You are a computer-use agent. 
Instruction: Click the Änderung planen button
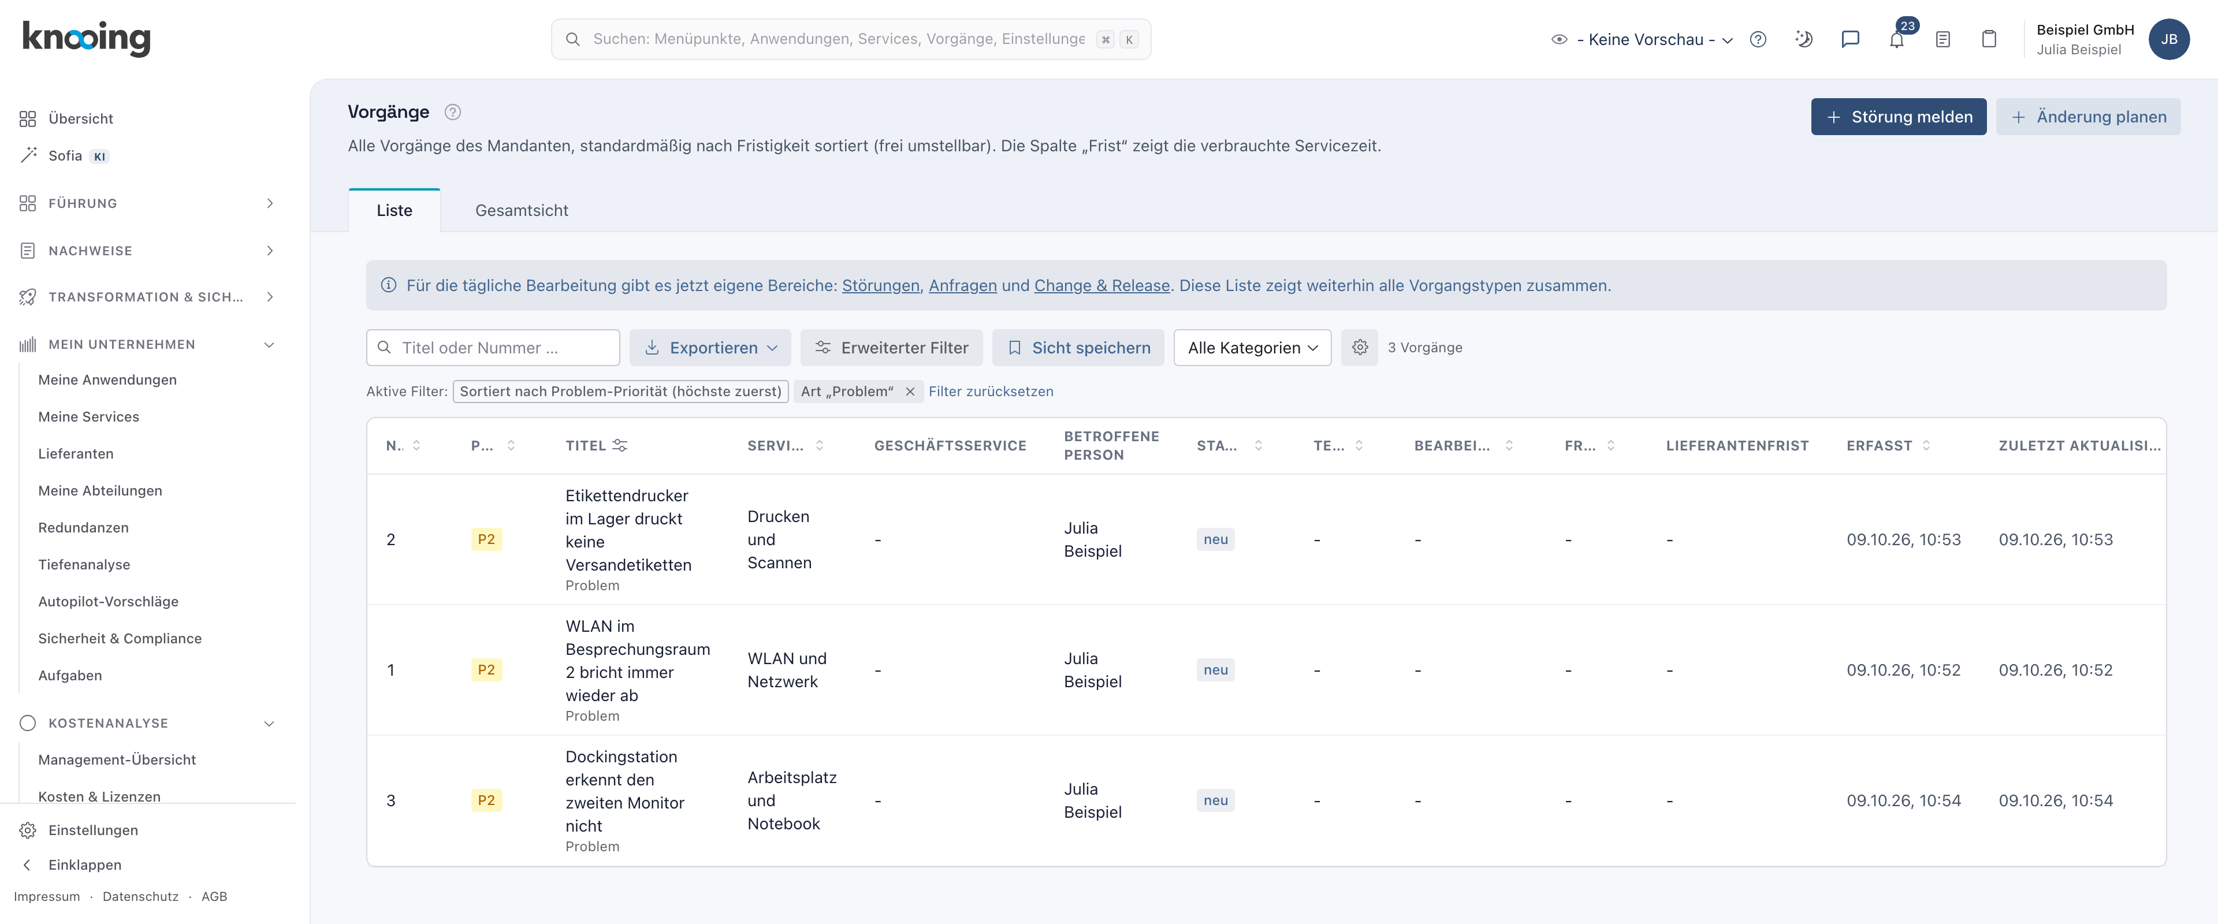click(x=2088, y=116)
